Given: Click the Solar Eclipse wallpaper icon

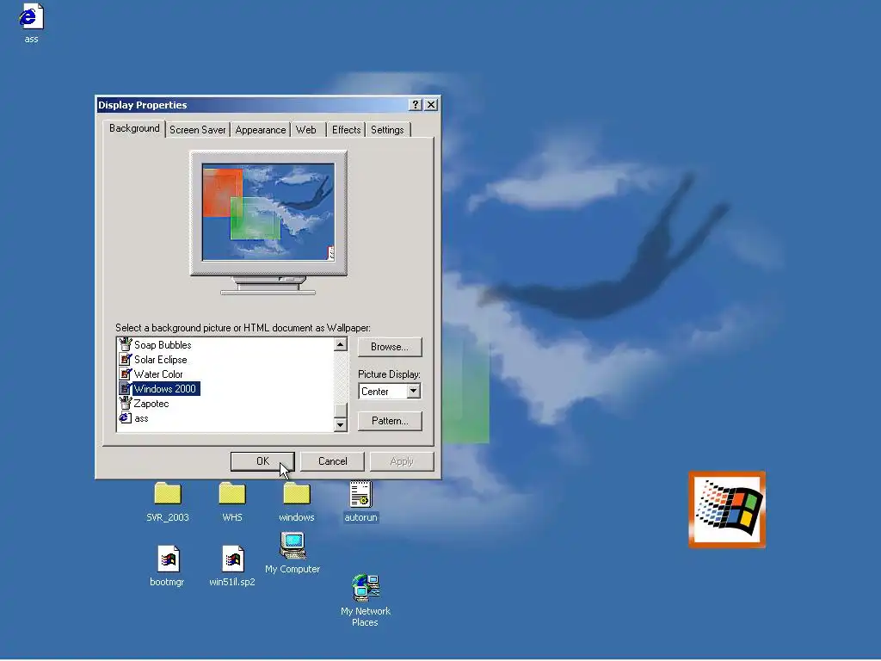Looking at the screenshot, I should click(x=126, y=359).
